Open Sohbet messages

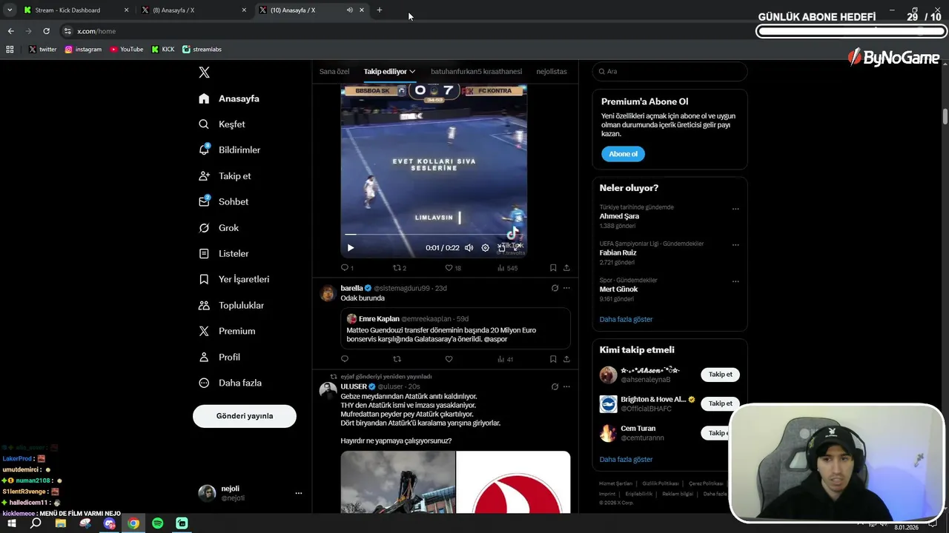(x=223, y=201)
